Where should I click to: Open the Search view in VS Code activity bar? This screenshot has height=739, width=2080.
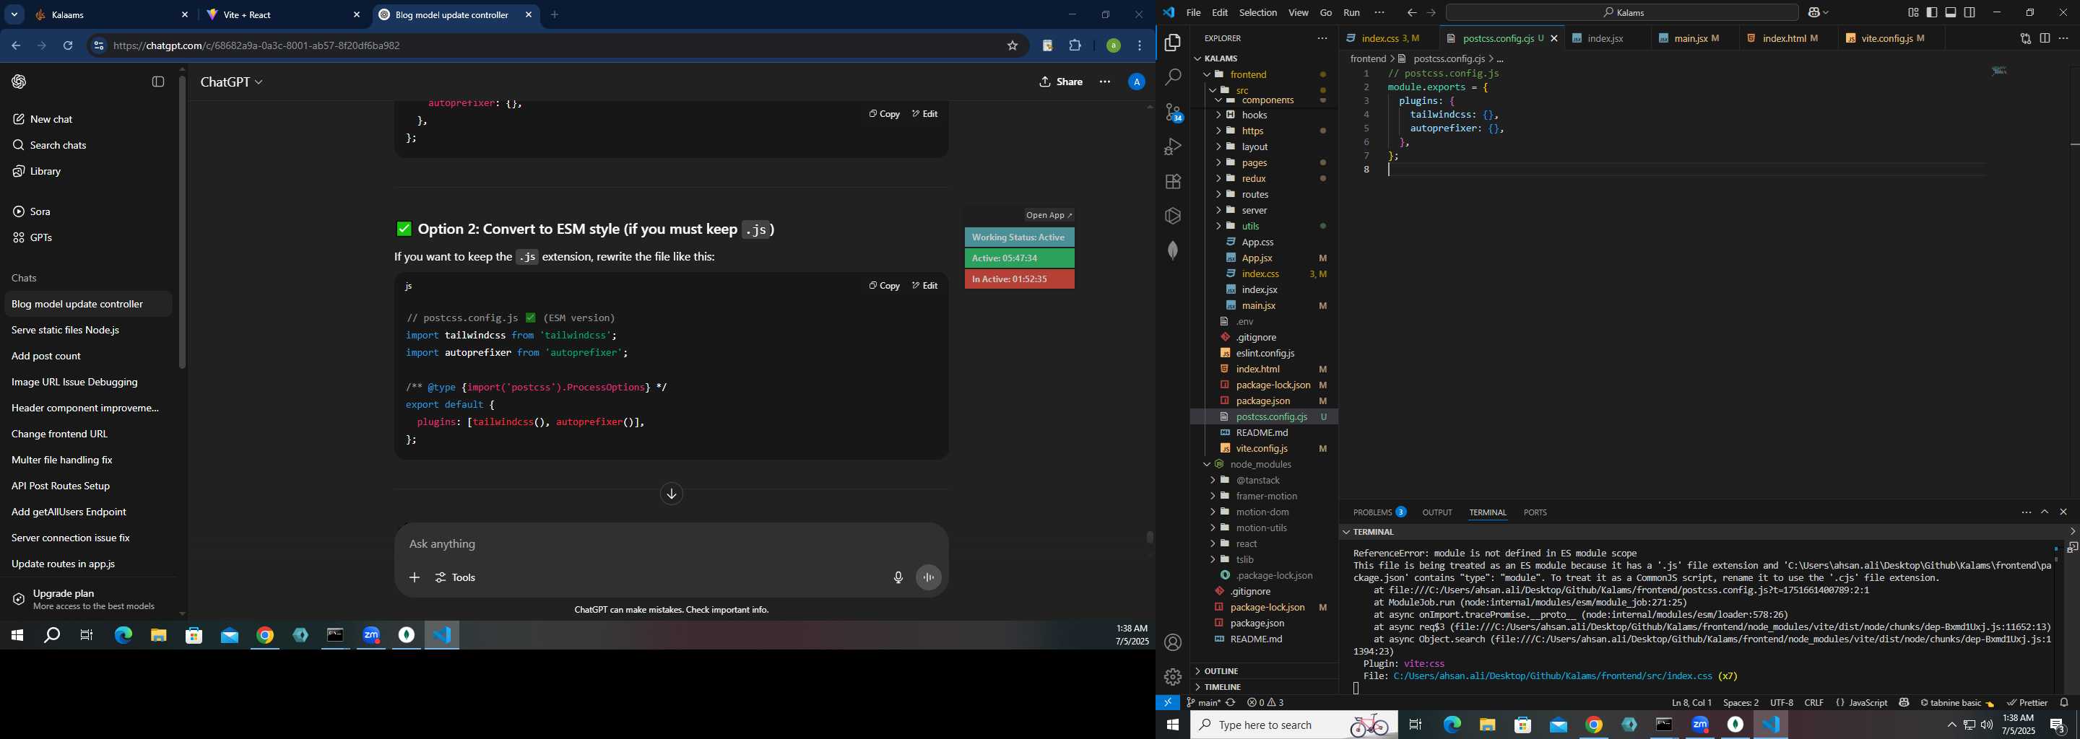(1172, 77)
